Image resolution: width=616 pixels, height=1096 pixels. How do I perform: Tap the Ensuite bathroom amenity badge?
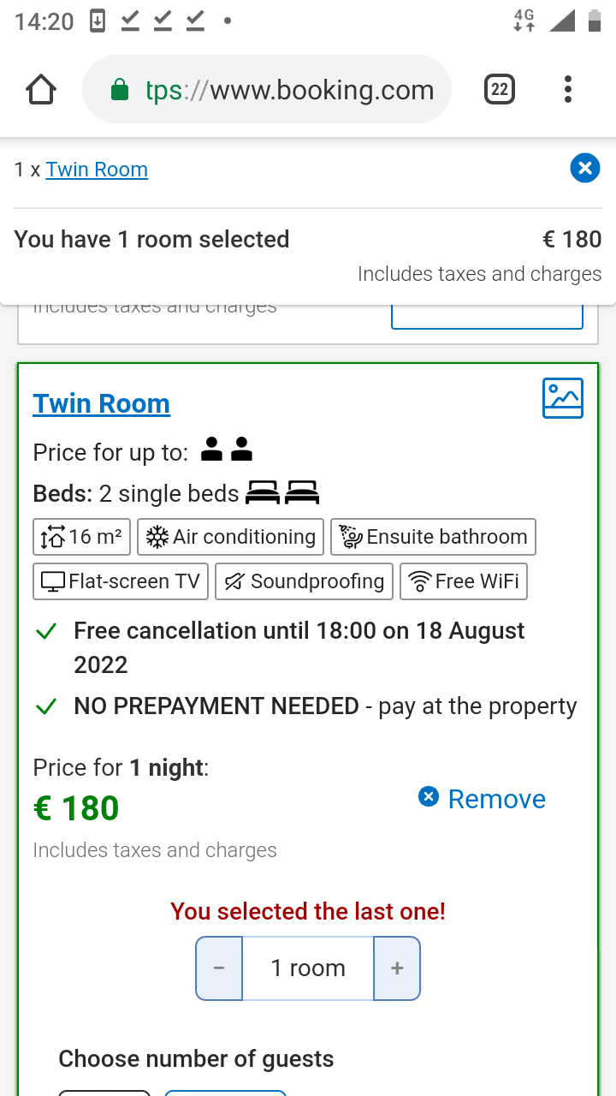(433, 537)
